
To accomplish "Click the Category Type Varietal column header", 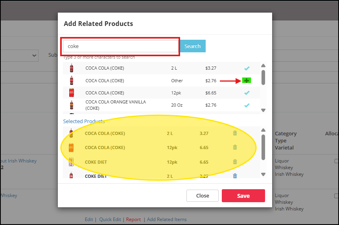I will [x=286, y=141].
